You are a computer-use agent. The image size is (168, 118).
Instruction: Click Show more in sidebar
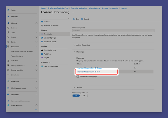(15, 75)
